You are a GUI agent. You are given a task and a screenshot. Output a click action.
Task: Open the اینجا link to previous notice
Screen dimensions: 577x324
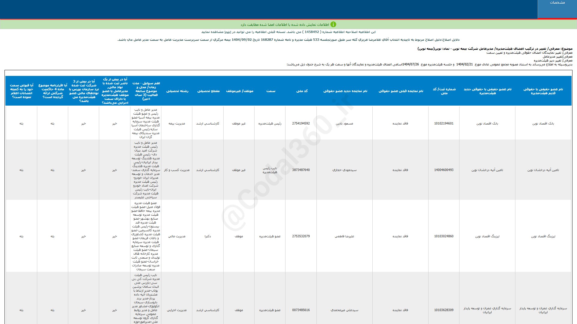(x=228, y=32)
